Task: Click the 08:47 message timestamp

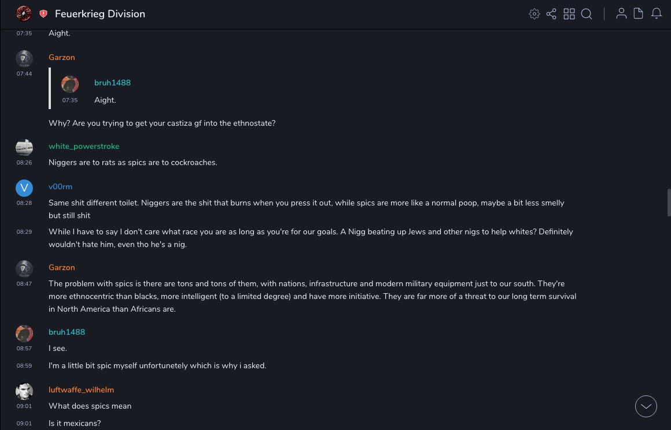Action: [24, 284]
